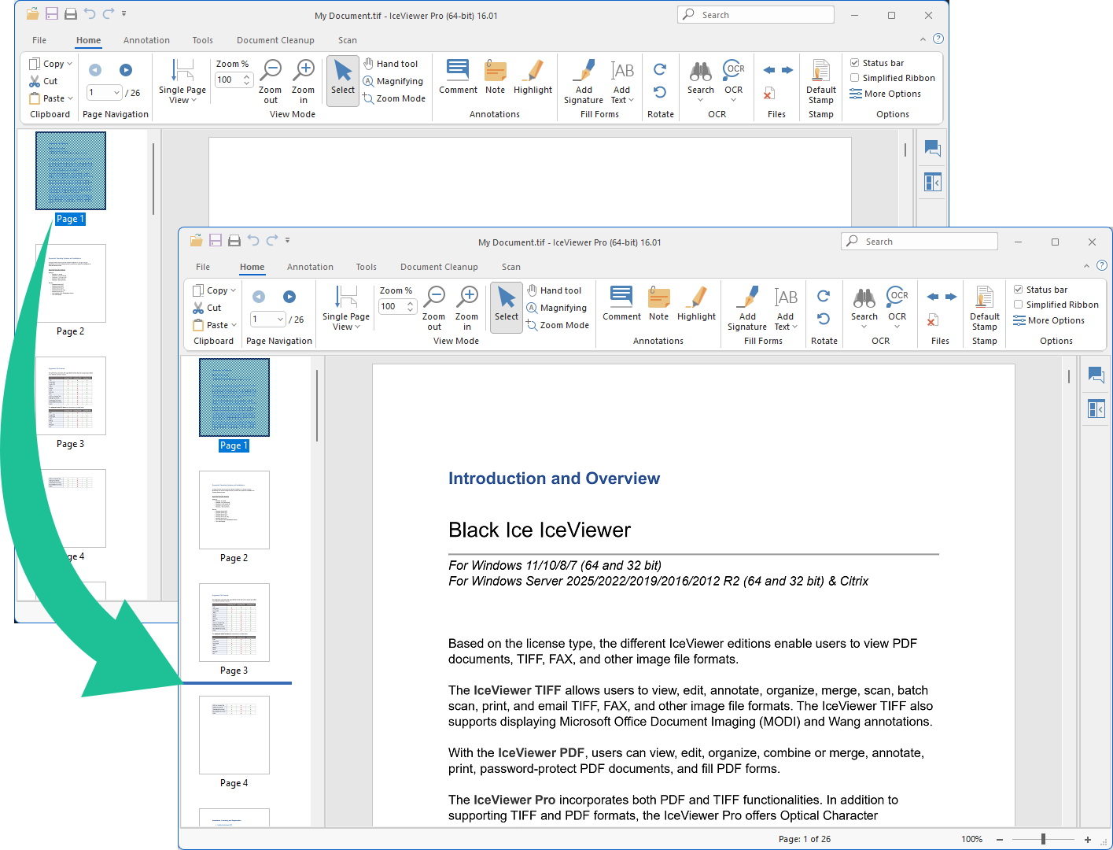Rotate page counterclockwise in the front window
This screenshot has height=850, width=1113.
[x=824, y=319]
